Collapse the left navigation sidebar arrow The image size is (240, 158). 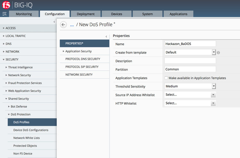click(54, 21)
